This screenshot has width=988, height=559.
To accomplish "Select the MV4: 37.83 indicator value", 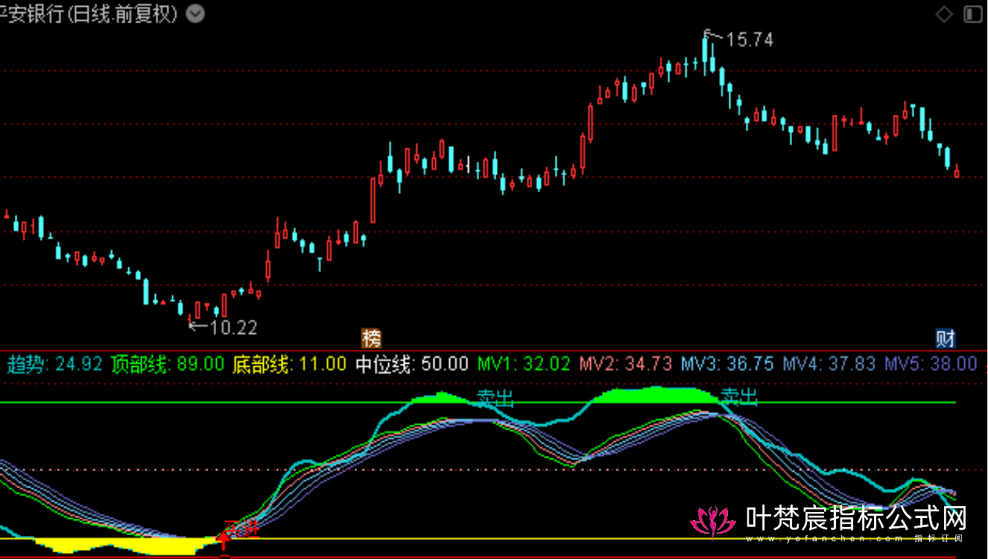I will 829,364.
